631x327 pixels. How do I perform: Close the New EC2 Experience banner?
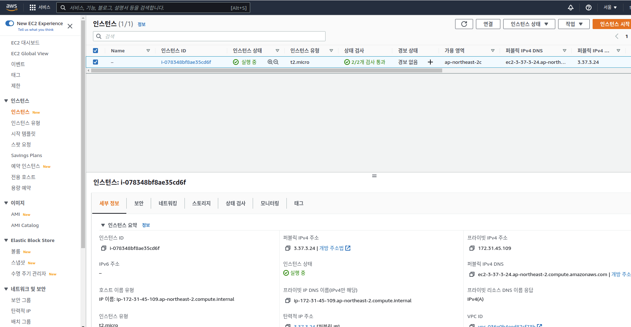70,26
